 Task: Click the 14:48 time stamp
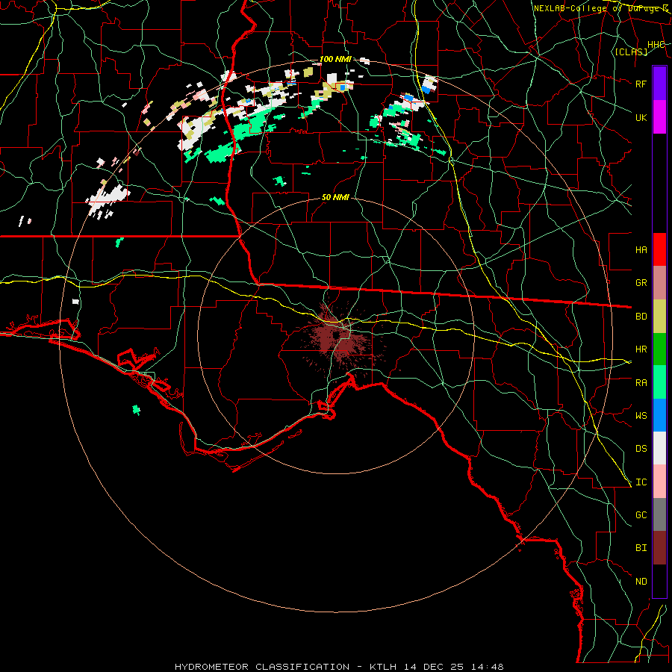point(488,667)
